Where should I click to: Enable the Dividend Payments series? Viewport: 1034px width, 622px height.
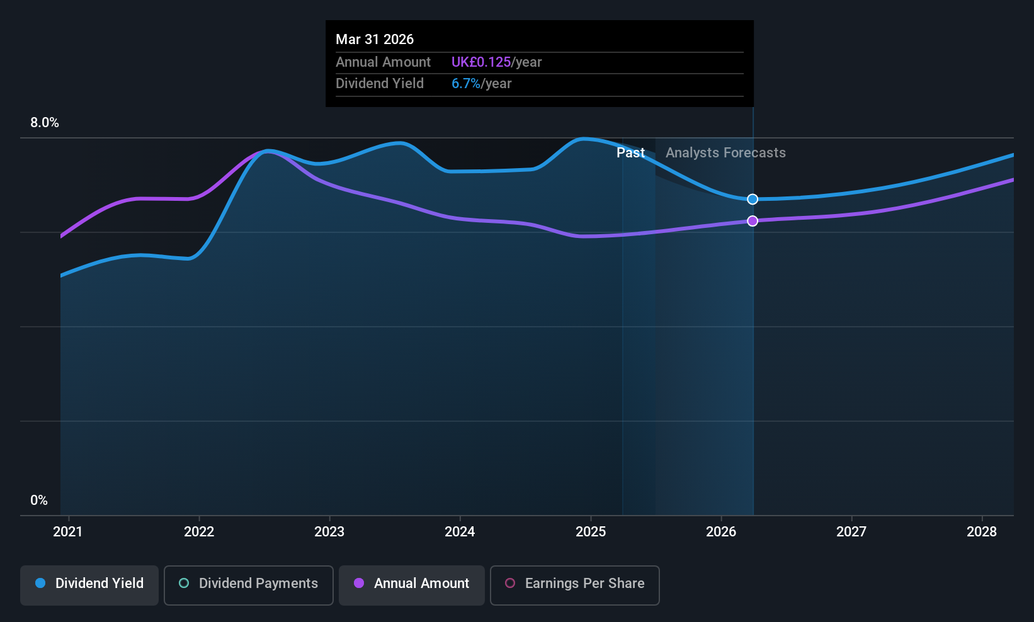click(x=249, y=585)
